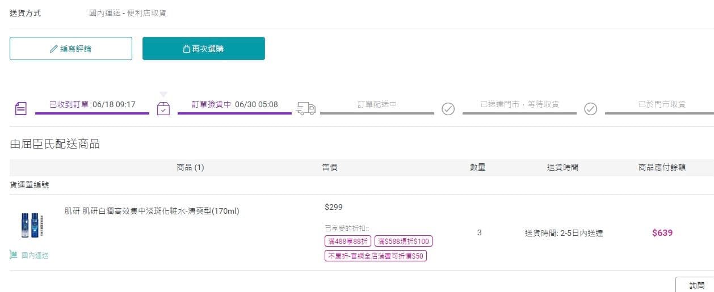The image size is (714, 292).
Task: Click the 不累折 官網全店消費可折價$50 tag
Action: click(376, 256)
